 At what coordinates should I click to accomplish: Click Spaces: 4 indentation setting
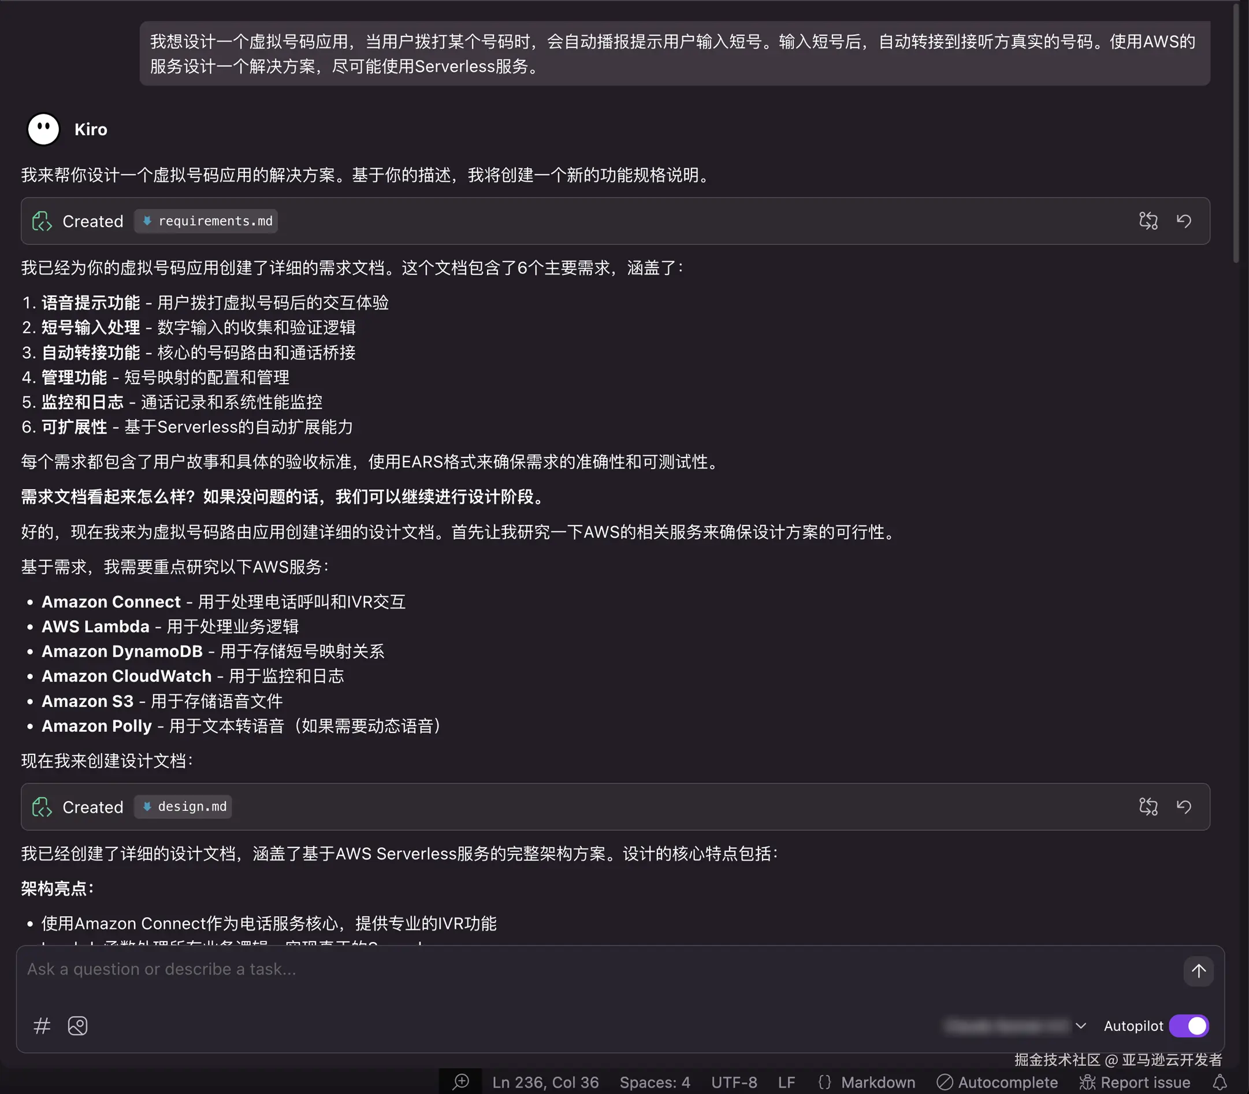pyautogui.click(x=654, y=1081)
